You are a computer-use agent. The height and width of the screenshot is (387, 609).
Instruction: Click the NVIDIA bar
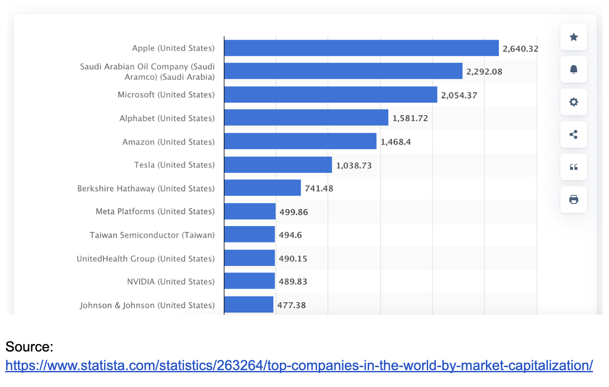(x=249, y=281)
